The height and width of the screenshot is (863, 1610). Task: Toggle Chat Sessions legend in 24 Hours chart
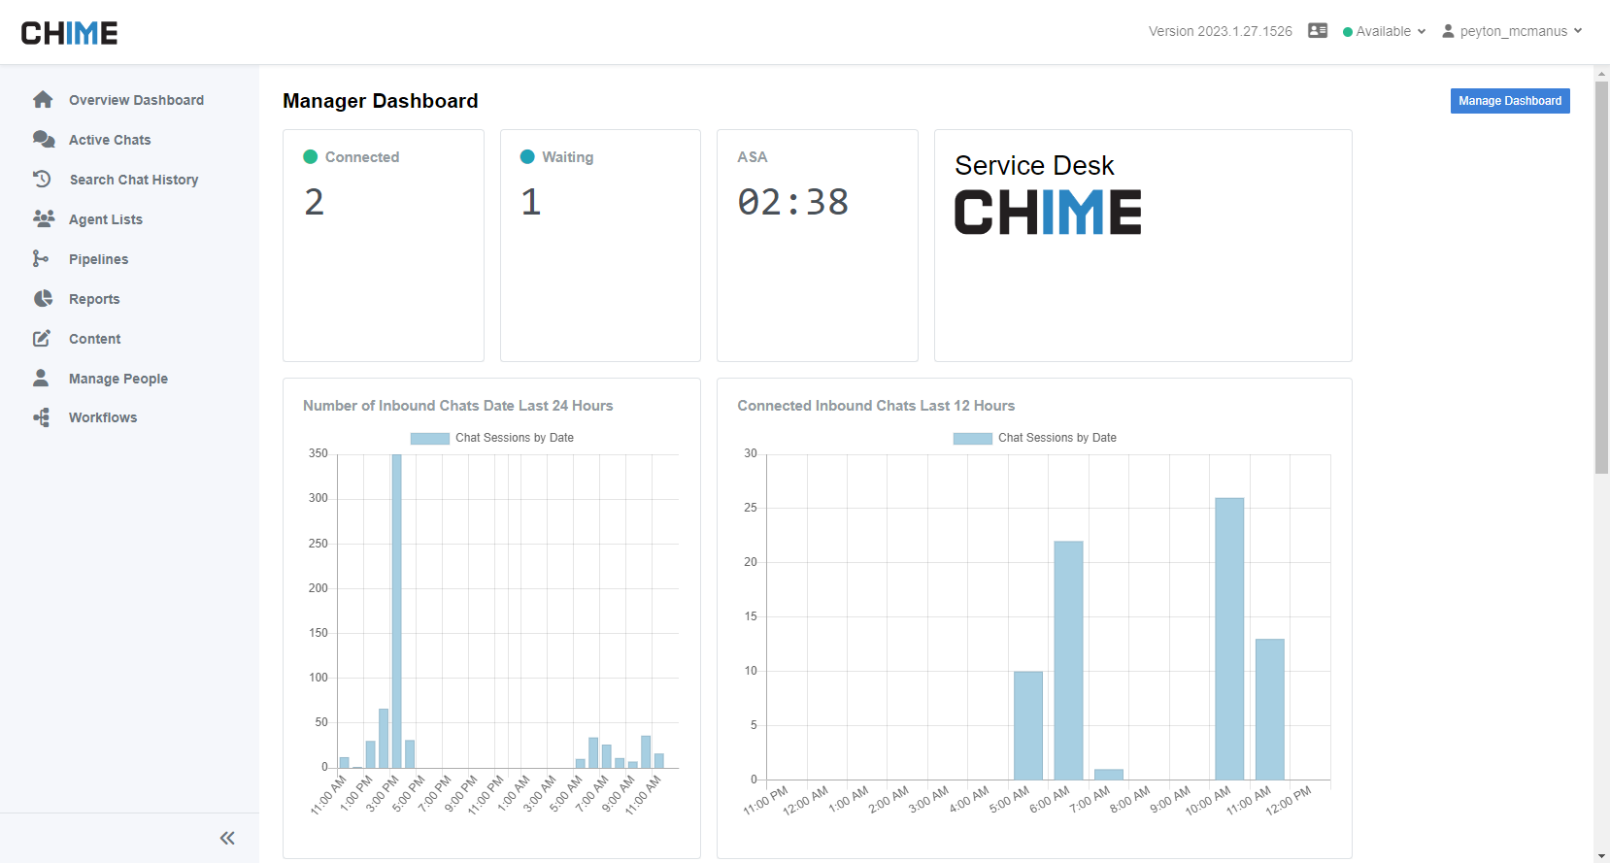point(492,438)
